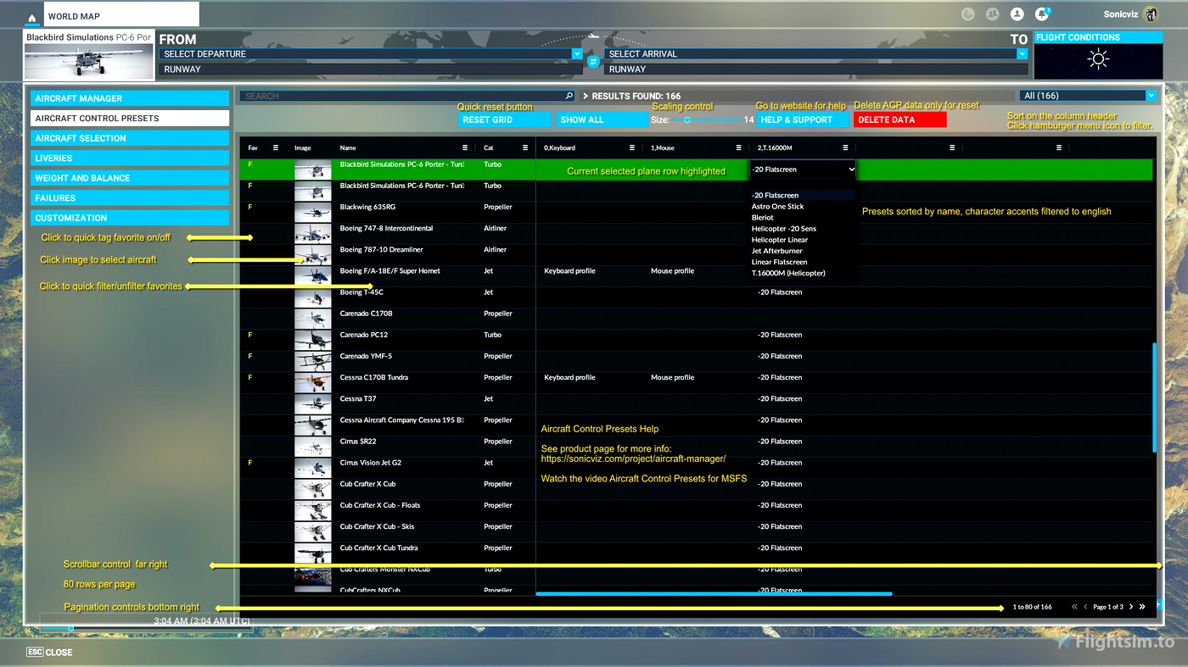
Task: Choose Astro One Stick preset option
Action: point(777,206)
